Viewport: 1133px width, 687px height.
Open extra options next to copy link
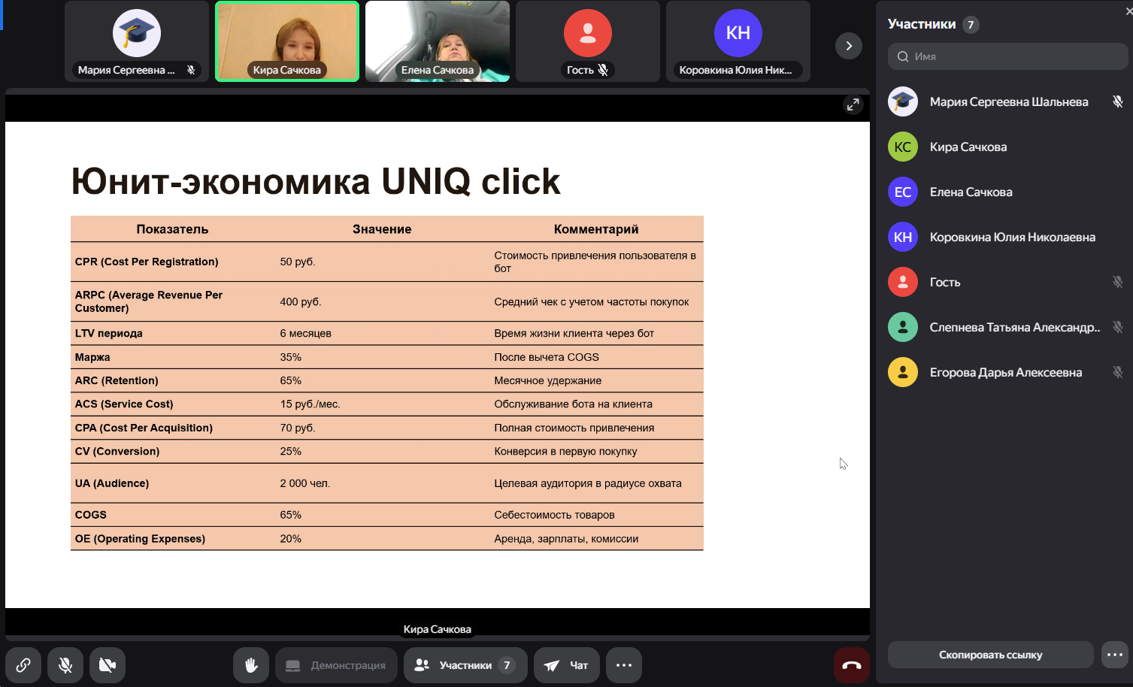click(1115, 655)
